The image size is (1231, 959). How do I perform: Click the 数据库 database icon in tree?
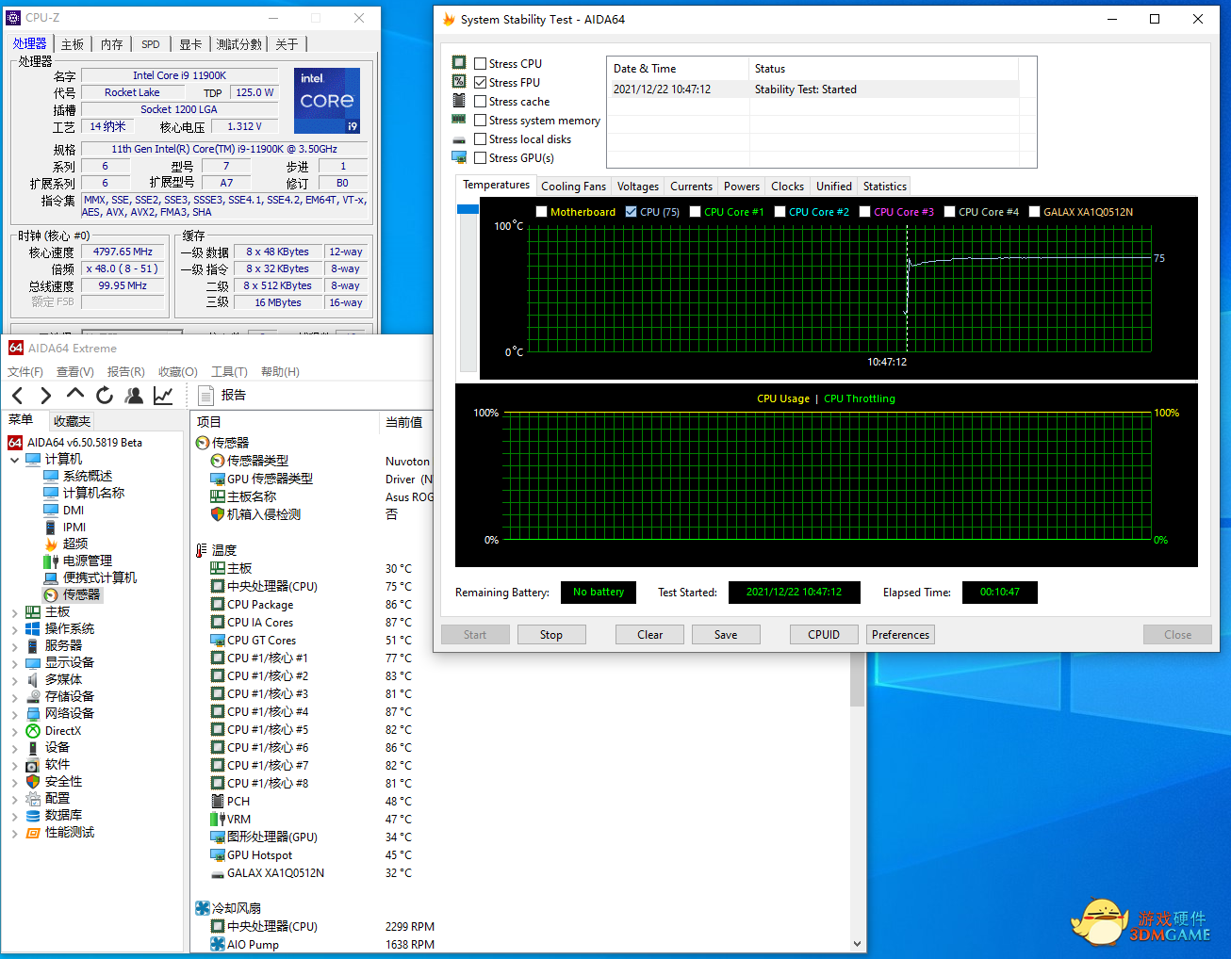coord(33,816)
